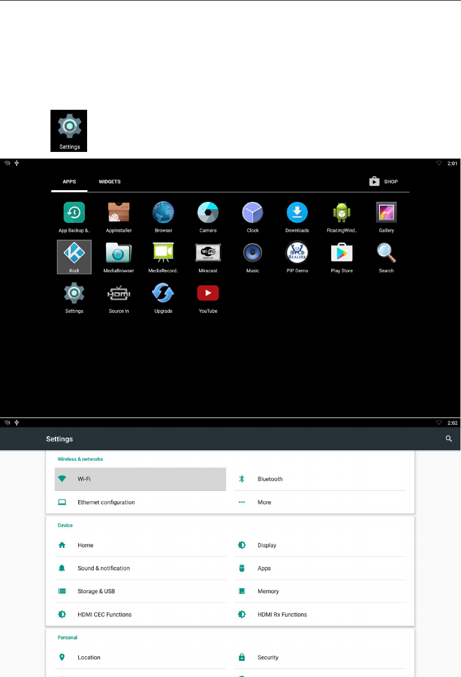Open Security settings

click(320, 658)
